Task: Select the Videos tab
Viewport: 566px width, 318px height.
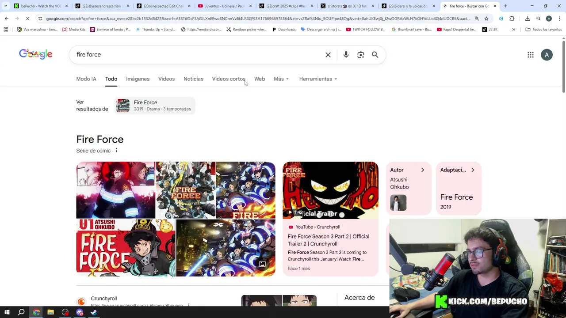Action: point(166,79)
